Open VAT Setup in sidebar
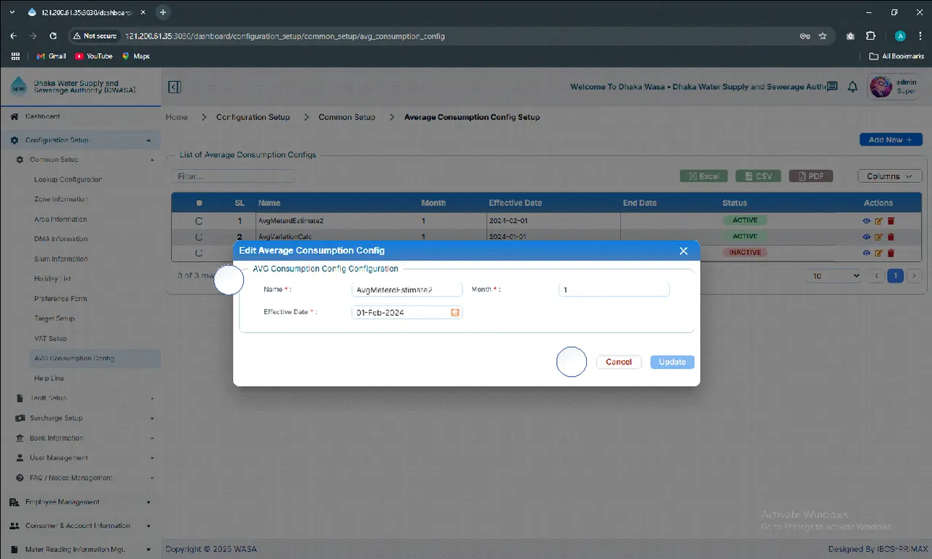Viewport: 932px width, 559px height. pos(50,338)
